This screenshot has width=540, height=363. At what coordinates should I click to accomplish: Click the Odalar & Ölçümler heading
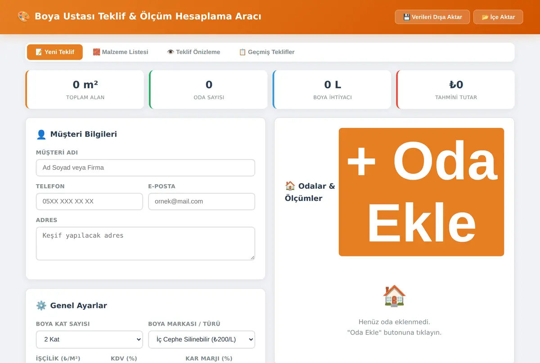[x=310, y=192]
